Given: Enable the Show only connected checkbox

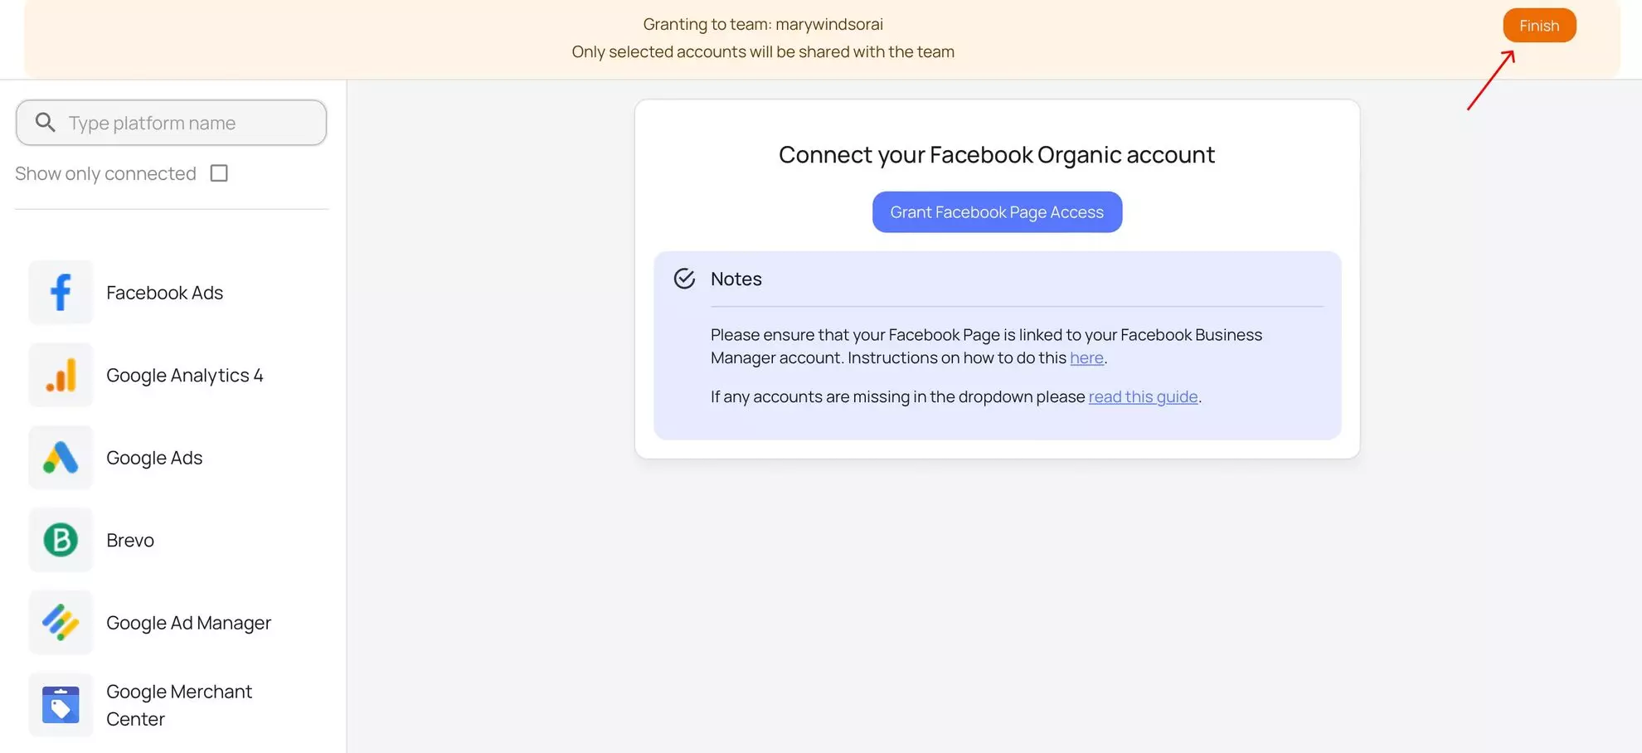Looking at the screenshot, I should 219,173.
